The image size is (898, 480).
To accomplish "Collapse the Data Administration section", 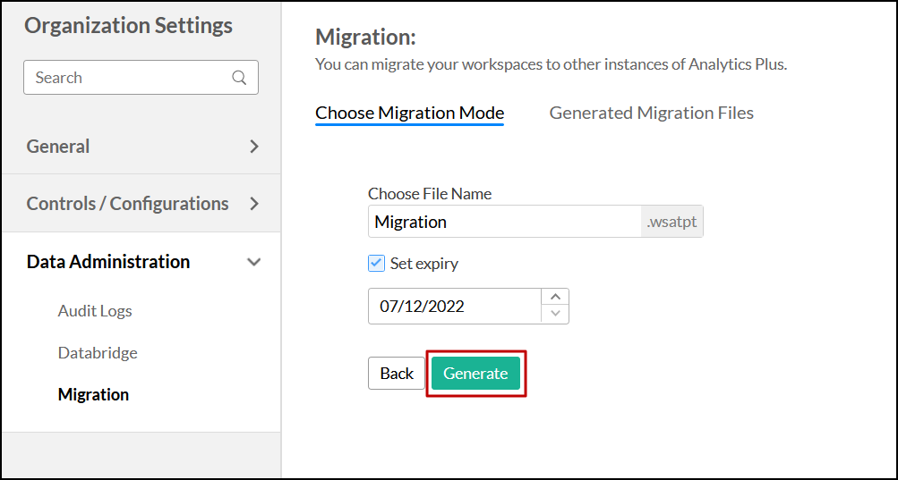I will pyautogui.click(x=254, y=262).
